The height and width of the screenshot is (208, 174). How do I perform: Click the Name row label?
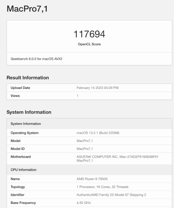pyautogui.click(x=15, y=179)
